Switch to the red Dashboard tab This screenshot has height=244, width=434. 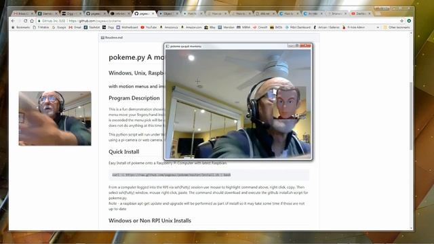[361, 14]
